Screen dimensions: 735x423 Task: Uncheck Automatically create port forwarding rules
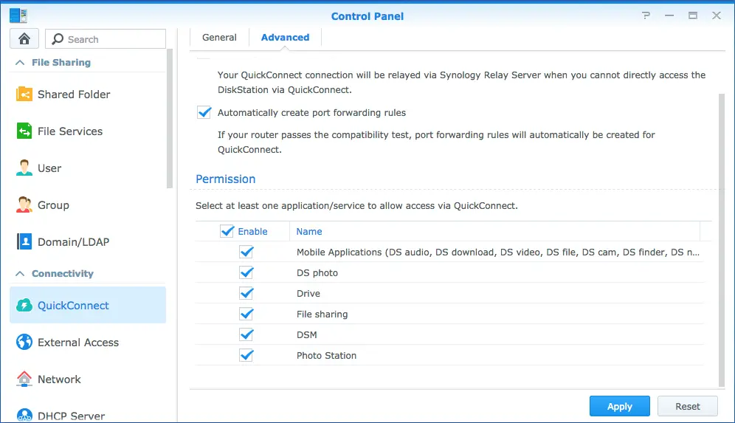[x=204, y=113]
